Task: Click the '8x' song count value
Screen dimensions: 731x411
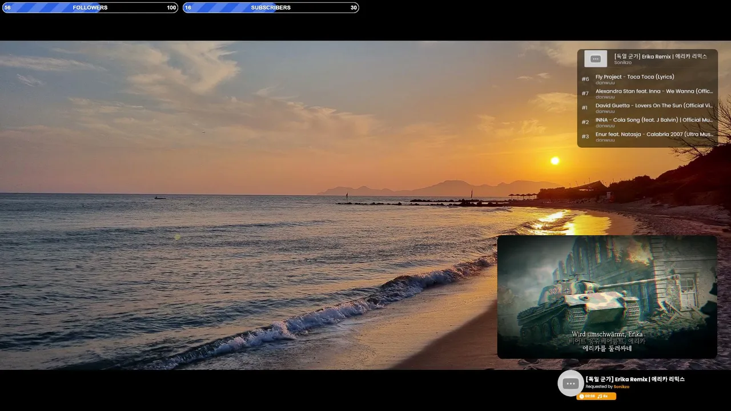Action: [x=605, y=396]
